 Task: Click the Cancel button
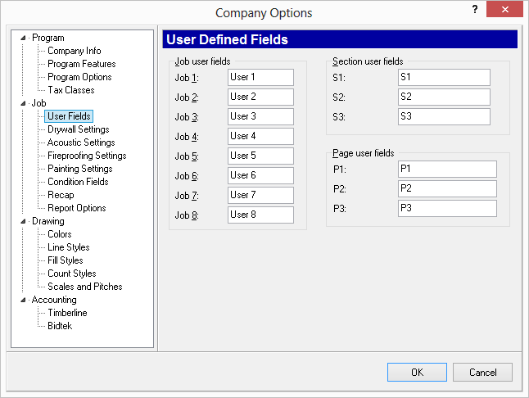482,373
